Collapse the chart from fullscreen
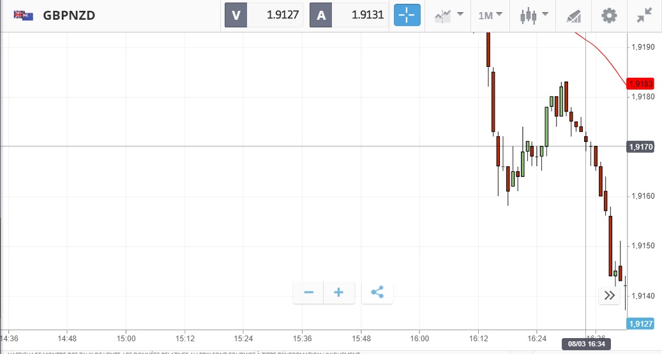 (643, 16)
